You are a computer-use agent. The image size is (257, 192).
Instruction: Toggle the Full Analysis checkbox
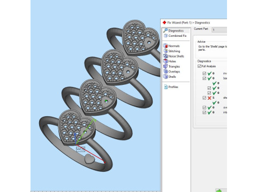tap(199, 66)
